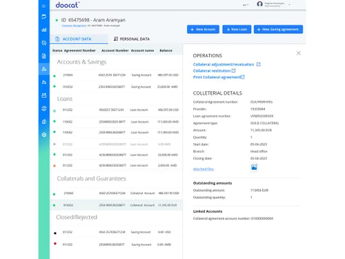
Task: Open the Collateral adjustment/revaluation link
Action: [226, 64]
